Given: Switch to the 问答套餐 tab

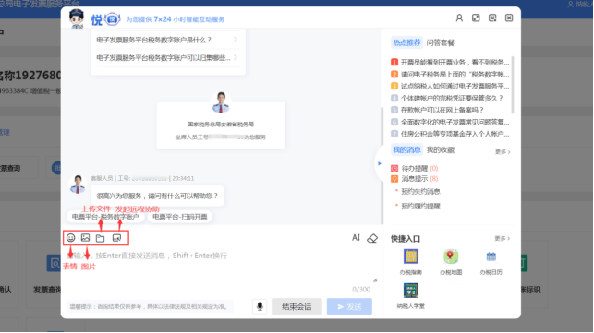Looking at the screenshot, I should point(441,42).
